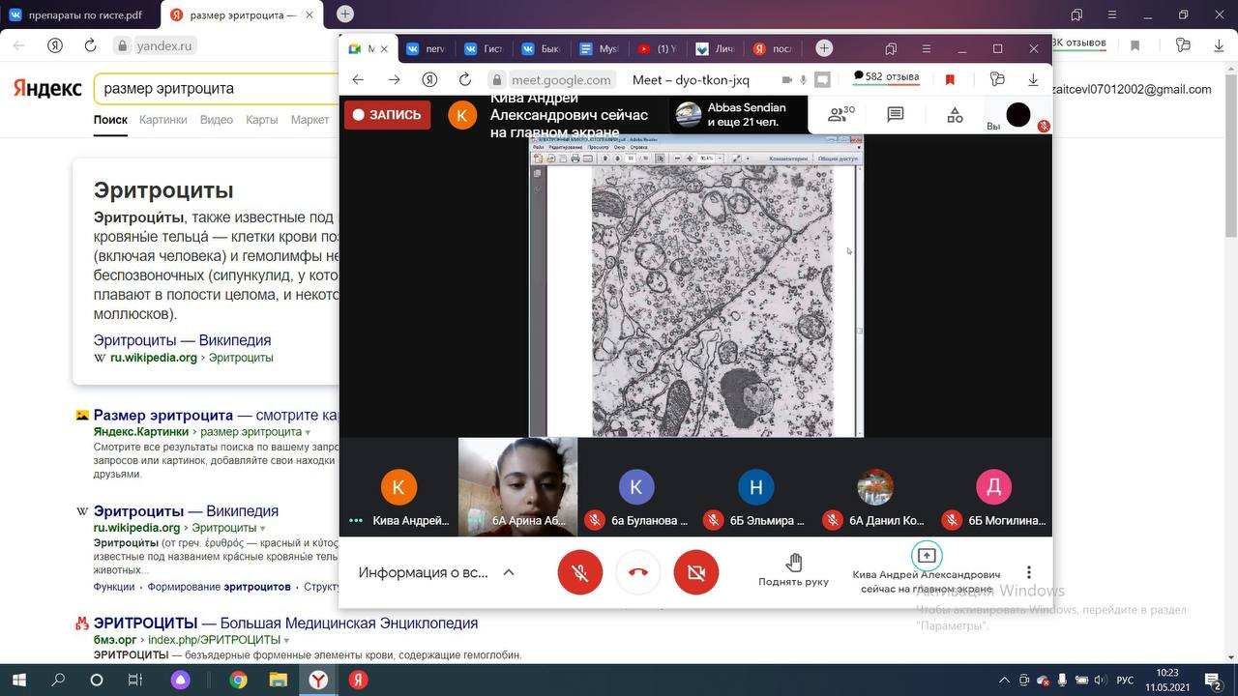The width and height of the screenshot is (1238, 696).
Task: Go forward in Meet browser window
Action: 394,80
